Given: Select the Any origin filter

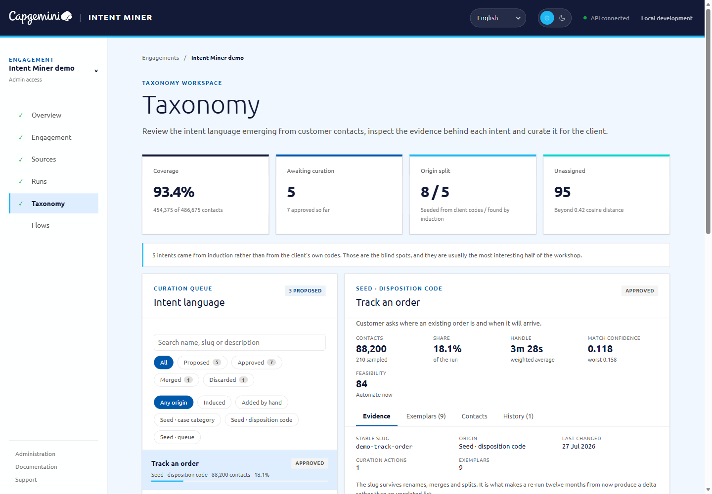Looking at the screenshot, I should coord(174,403).
